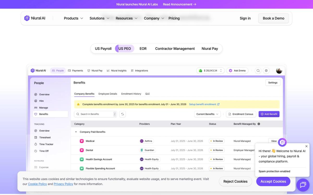Click the Add Benefit button

(x=269, y=114)
